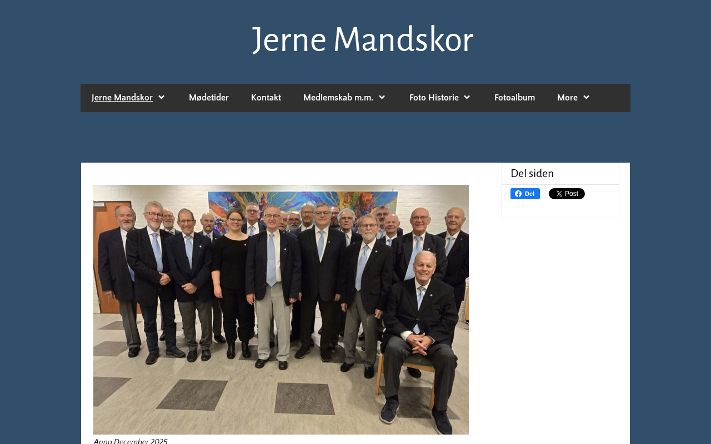Viewport: 711px width, 444px height.
Task: Click the Anno December 2025 caption
Action: tap(131, 441)
